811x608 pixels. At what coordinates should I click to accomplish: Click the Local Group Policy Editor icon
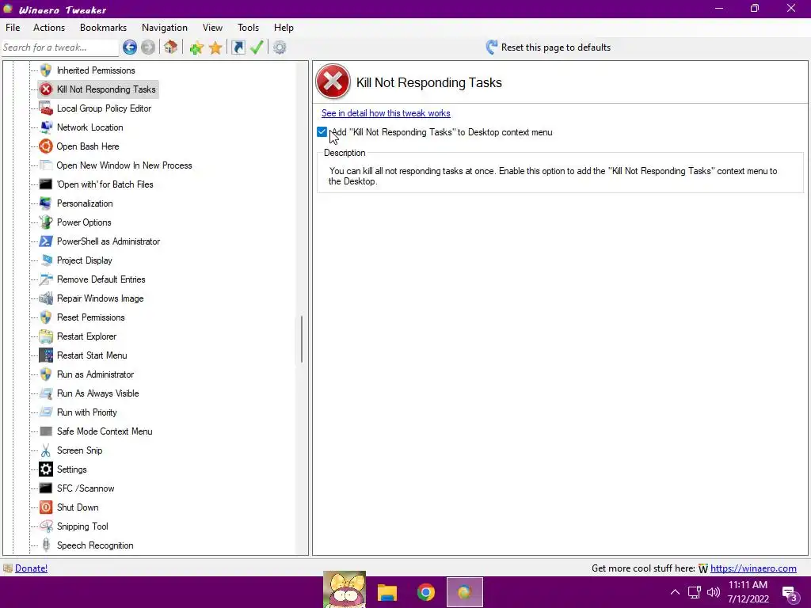46,108
